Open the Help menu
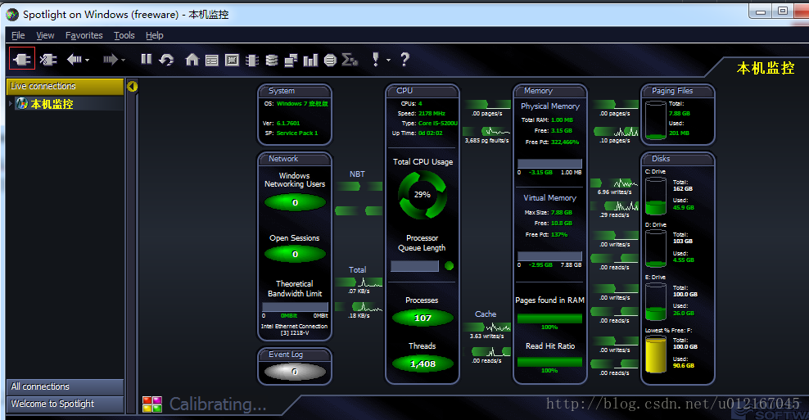The width and height of the screenshot is (809, 420). pos(154,35)
